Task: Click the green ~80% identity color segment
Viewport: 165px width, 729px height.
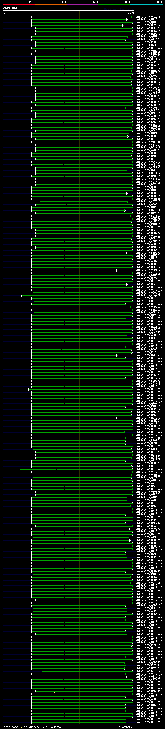Action: click(114, 5)
